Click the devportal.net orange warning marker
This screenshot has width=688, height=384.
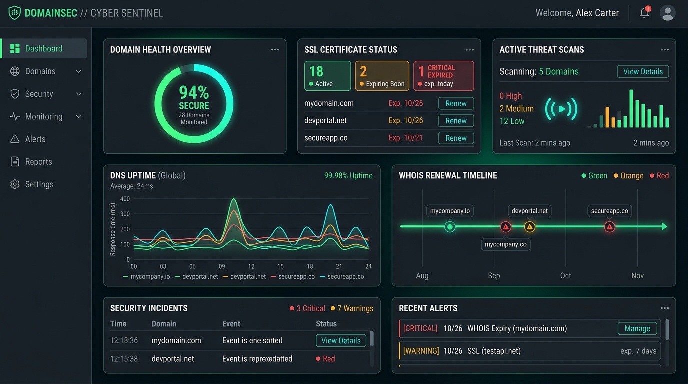(x=530, y=227)
